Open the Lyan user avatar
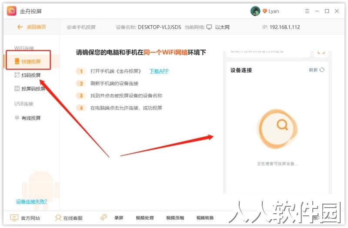The height and width of the screenshot is (228, 348). tap(255, 11)
